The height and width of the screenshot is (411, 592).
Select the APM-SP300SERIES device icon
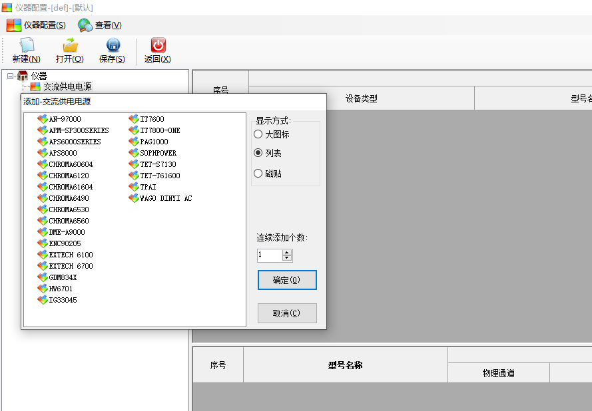pyautogui.click(x=43, y=130)
